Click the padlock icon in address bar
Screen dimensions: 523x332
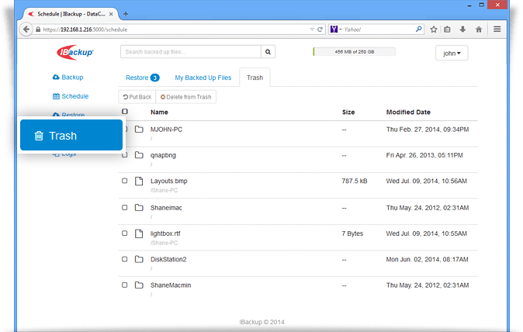38,29
